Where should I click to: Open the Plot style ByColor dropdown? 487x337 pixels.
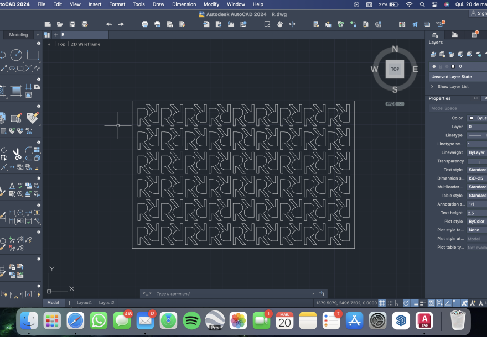click(477, 222)
